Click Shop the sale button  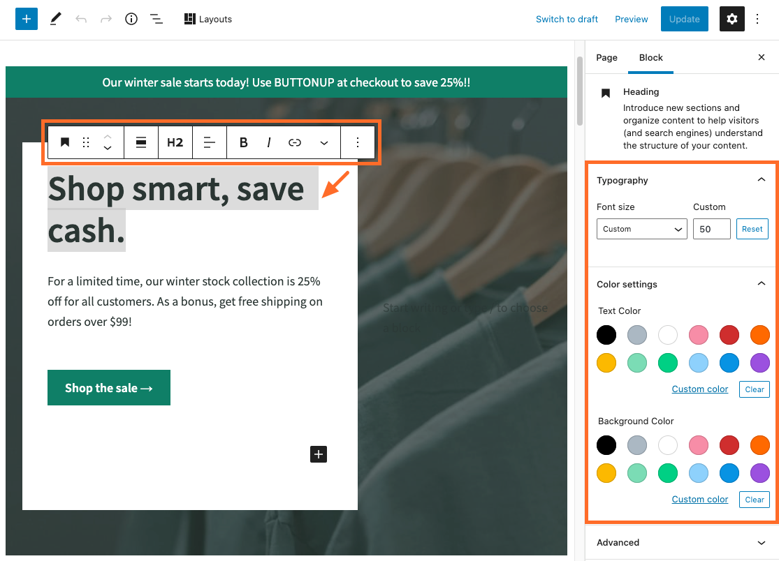pyautogui.click(x=109, y=388)
